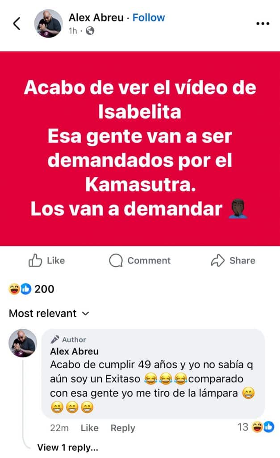
Task: Click the blue like reaction beside 200
Action: click(x=26, y=289)
